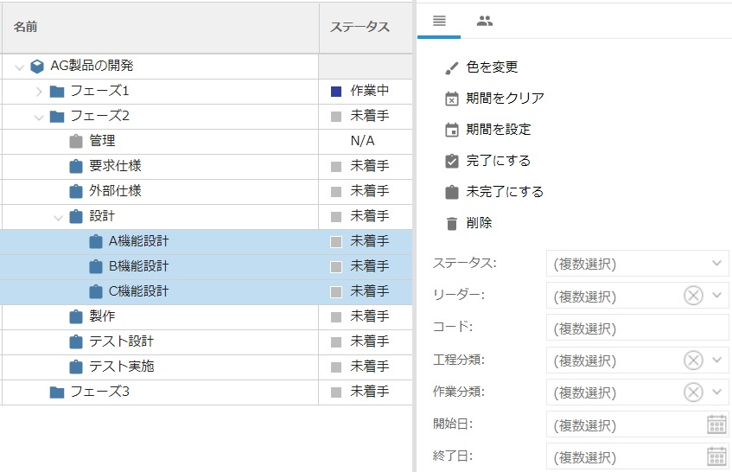
Task: Collapse the フェーズ2 folder
Action: point(38,117)
